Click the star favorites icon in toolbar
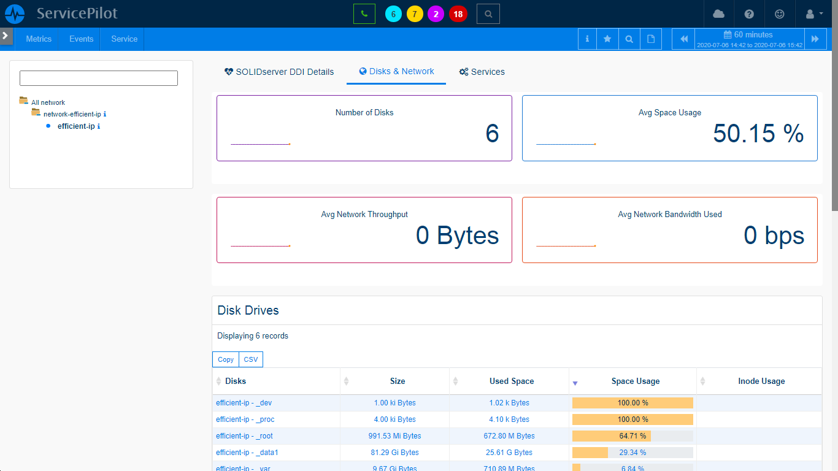838x471 pixels. tap(607, 39)
